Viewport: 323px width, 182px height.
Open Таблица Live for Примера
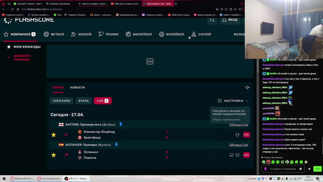(238, 145)
